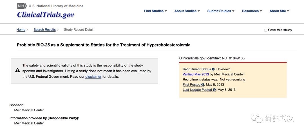Click the WeChat watermark icon

tap(256, 119)
